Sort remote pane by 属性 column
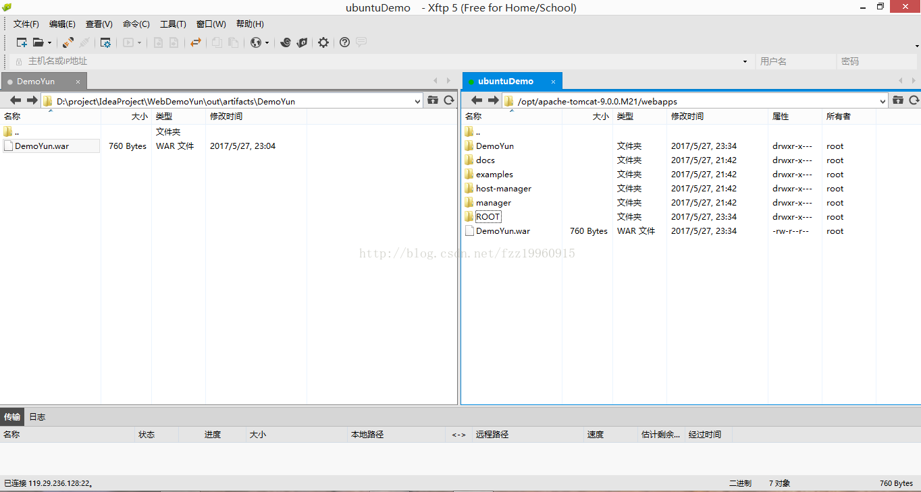 [x=795, y=117]
